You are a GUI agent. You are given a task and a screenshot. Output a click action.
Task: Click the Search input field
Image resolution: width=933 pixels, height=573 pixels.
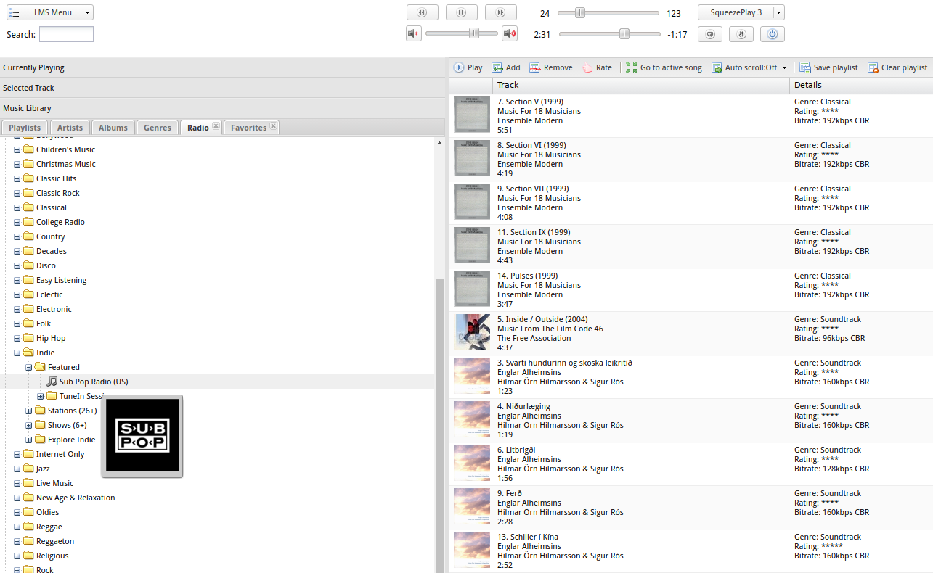point(66,34)
